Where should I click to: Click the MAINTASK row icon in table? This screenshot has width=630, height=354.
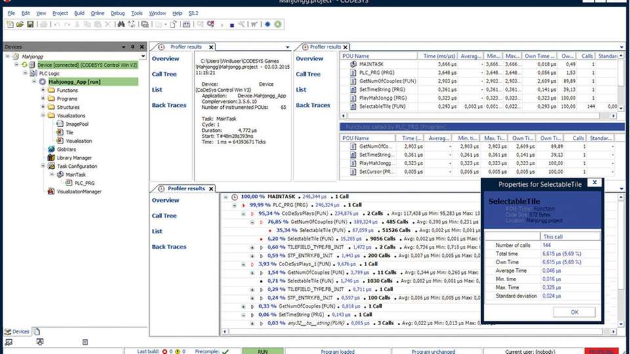point(353,64)
